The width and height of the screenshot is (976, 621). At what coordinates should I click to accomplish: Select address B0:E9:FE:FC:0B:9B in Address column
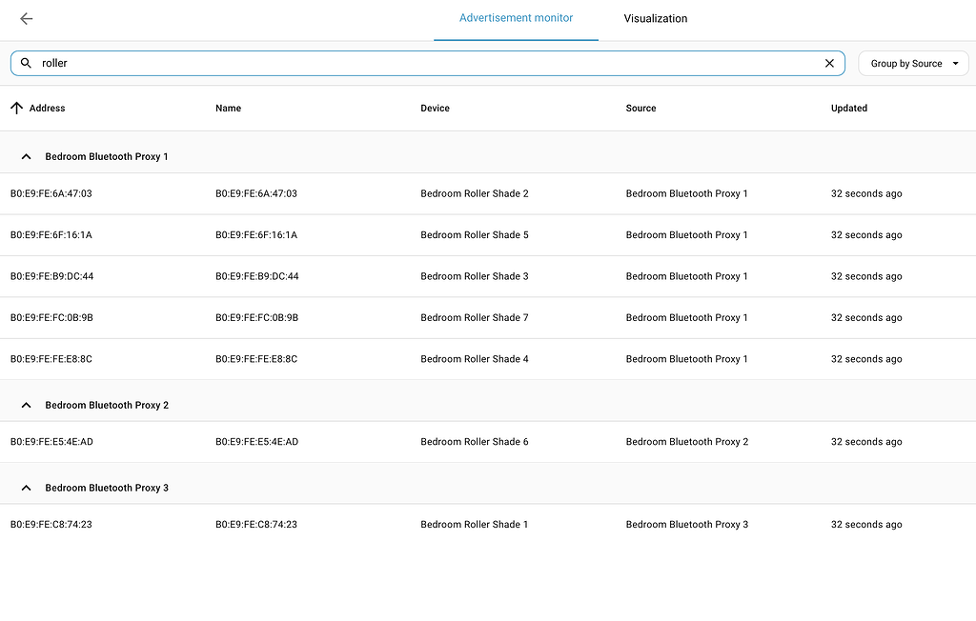click(x=51, y=318)
